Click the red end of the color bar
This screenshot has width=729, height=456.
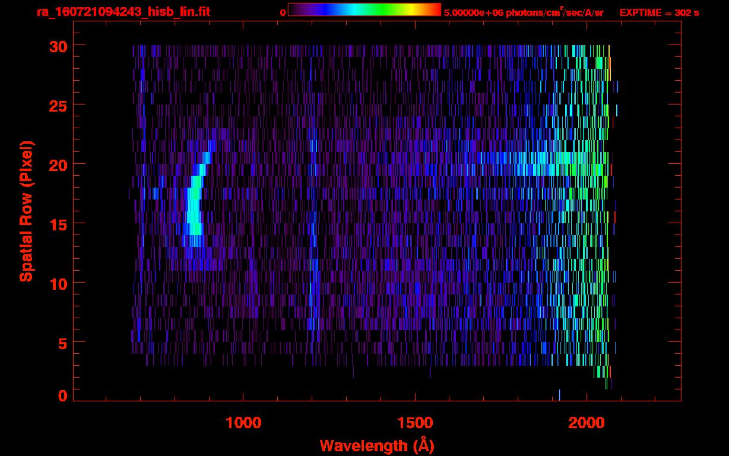(435, 10)
